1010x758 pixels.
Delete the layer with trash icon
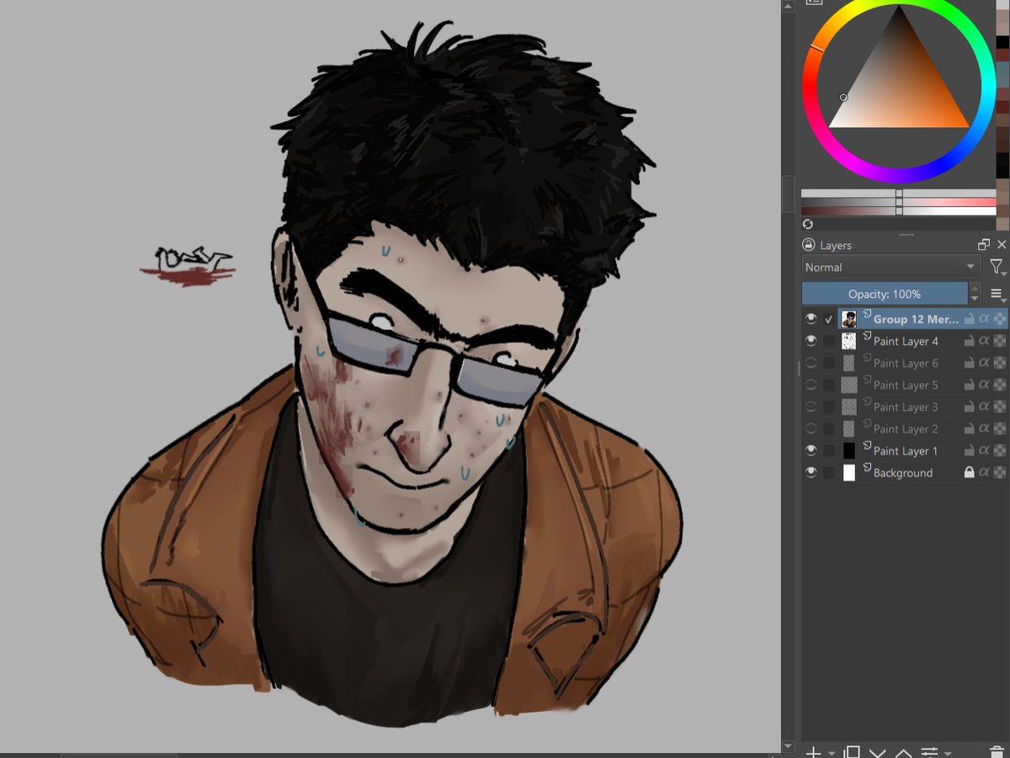997,751
